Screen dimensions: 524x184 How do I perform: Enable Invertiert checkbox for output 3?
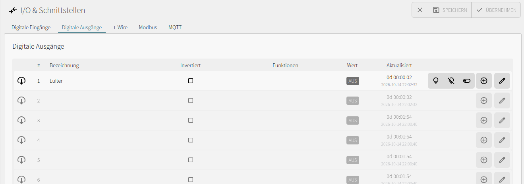[x=191, y=120]
